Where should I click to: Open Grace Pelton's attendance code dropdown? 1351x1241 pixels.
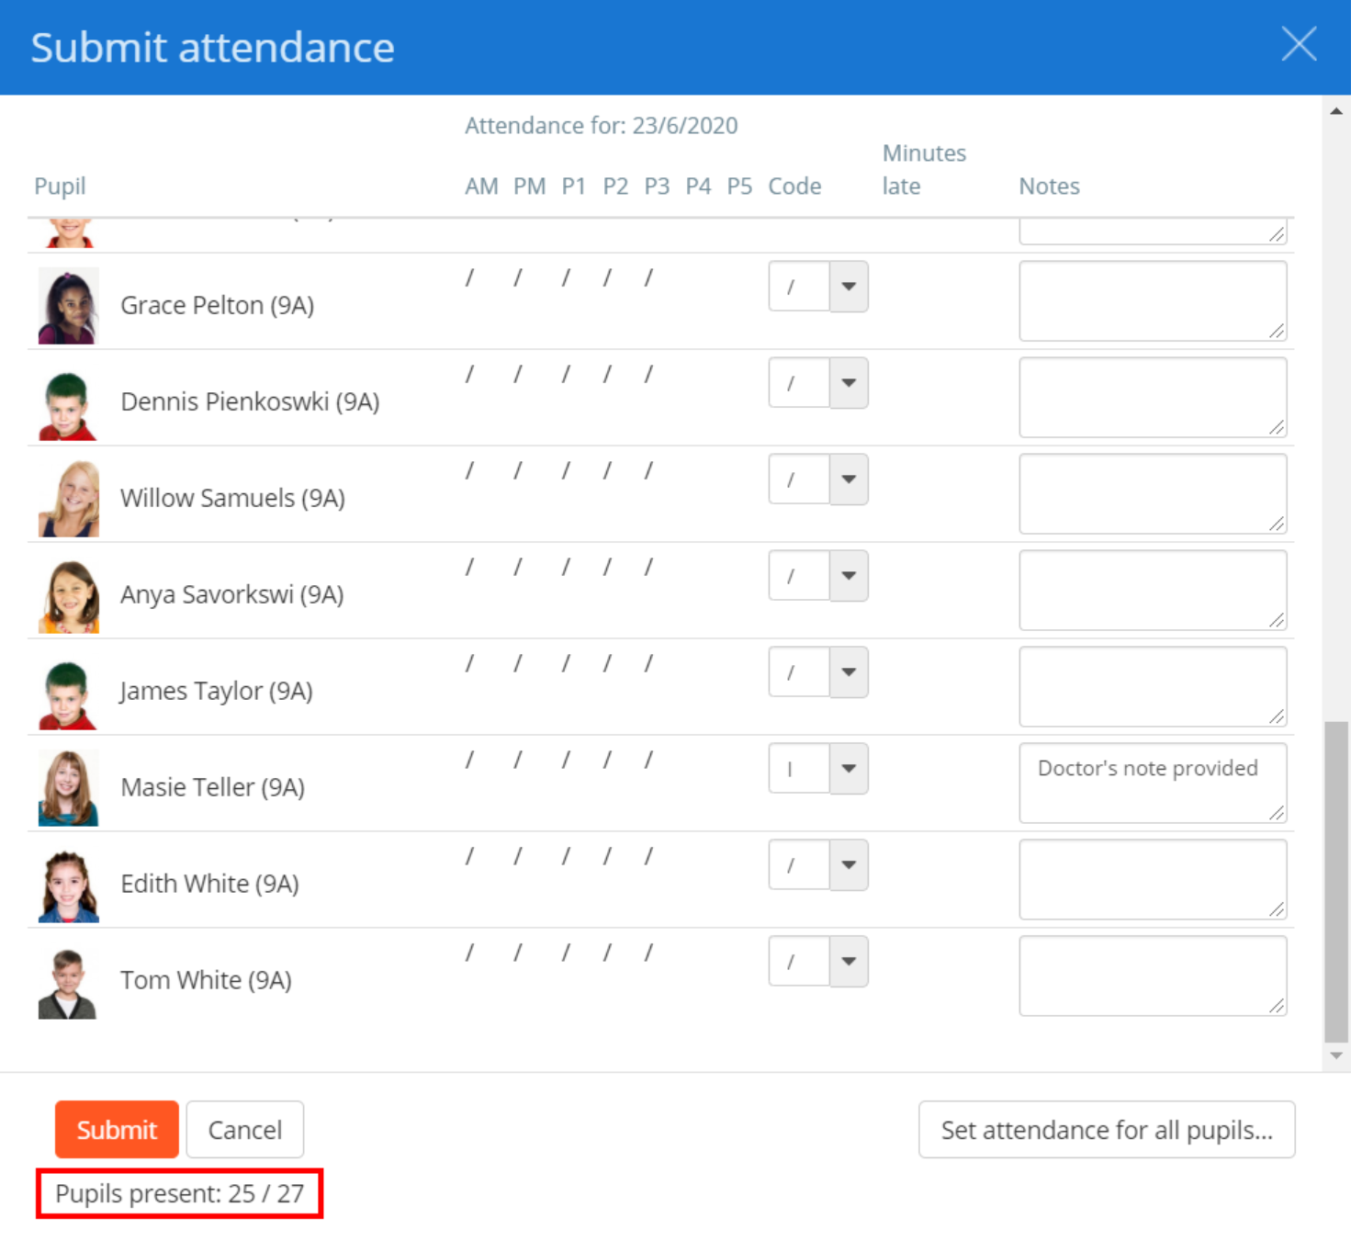[x=847, y=287]
